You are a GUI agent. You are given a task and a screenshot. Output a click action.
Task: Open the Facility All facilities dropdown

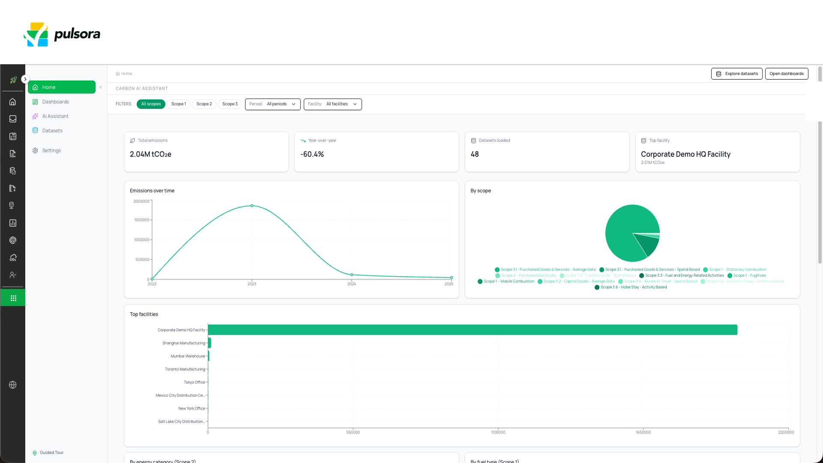click(x=333, y=104)
